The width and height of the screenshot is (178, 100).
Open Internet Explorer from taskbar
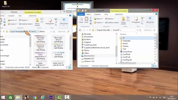pyautogui.click(x=43, y=97)
